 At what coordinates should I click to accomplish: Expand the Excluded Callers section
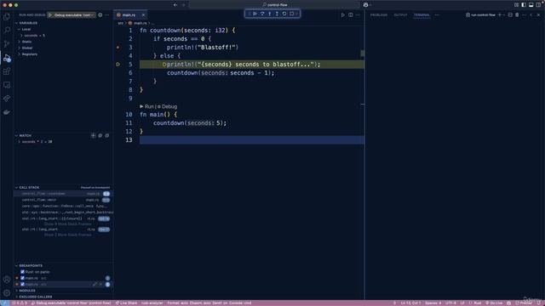coord(36,297)
